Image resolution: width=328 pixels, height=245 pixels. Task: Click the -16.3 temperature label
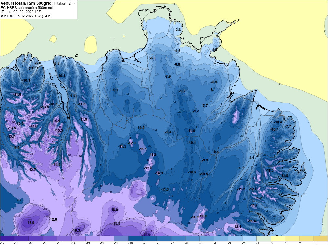click(x=76, y=230)
